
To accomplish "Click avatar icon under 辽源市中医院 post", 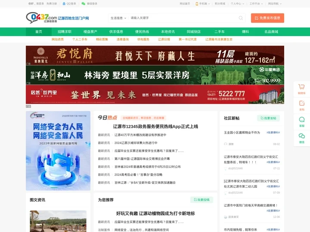I will pyautogui.click(x=225, y=217).
